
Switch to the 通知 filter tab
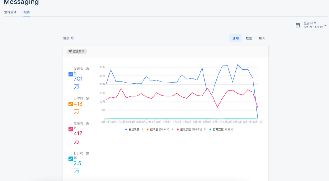coord(235,38)
